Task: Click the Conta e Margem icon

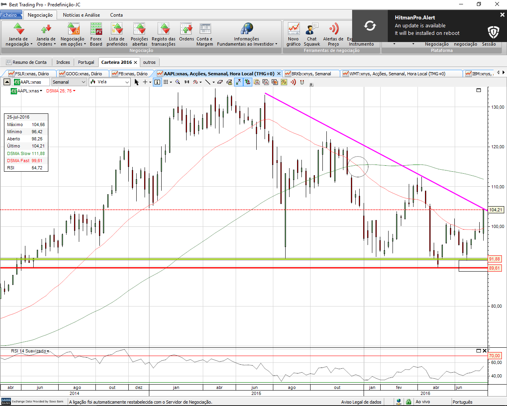Action: coord(205,34)
